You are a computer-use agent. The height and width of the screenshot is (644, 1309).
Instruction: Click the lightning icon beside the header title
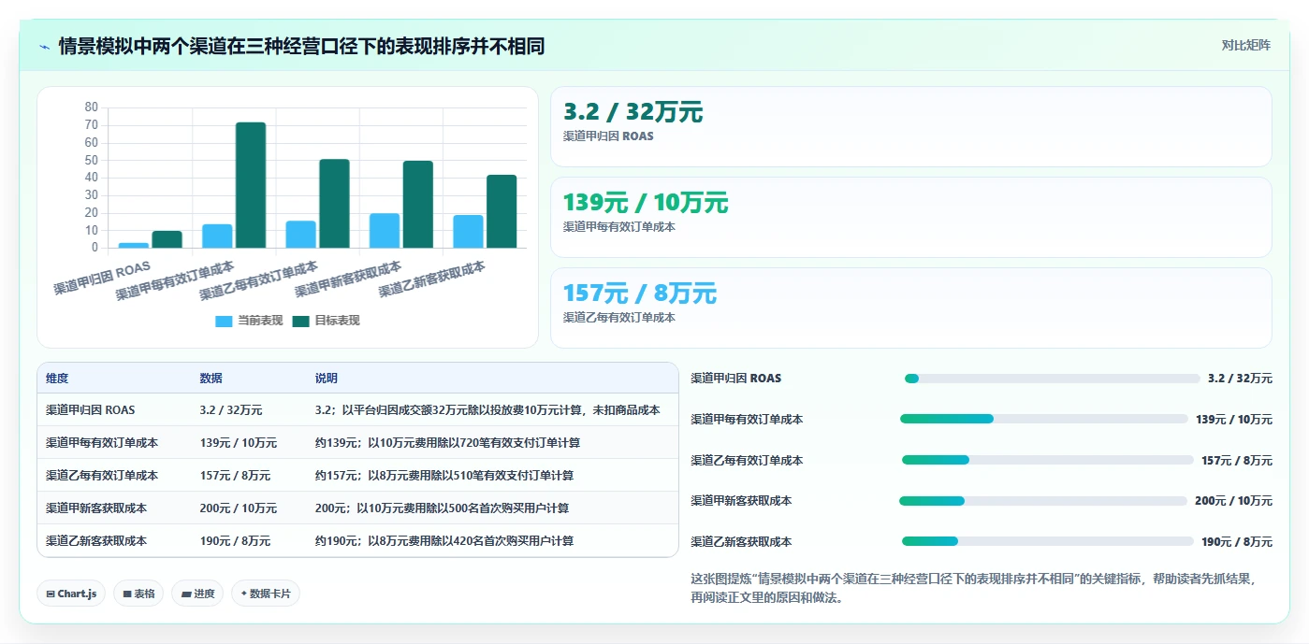pos(44,47)
